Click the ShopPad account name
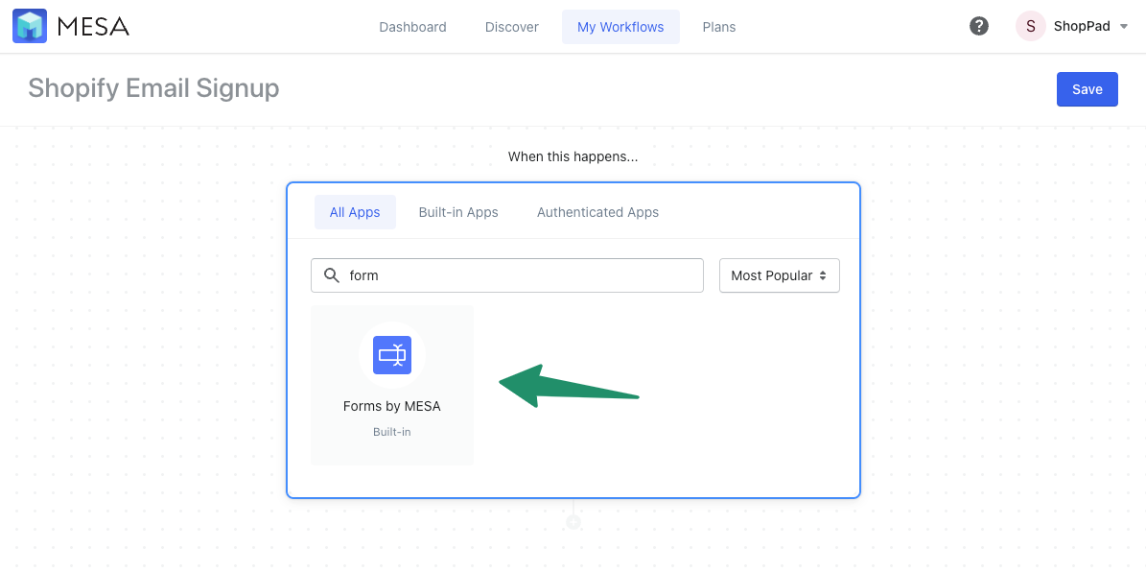 (1082, 26)
